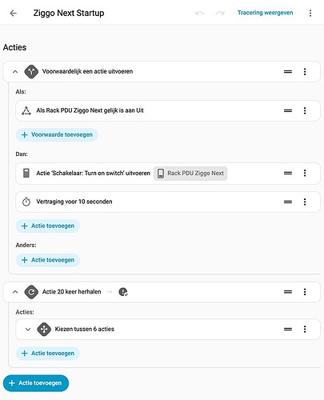Add action under 'Anders:' section
324x400 pixels.
point(48,260)
